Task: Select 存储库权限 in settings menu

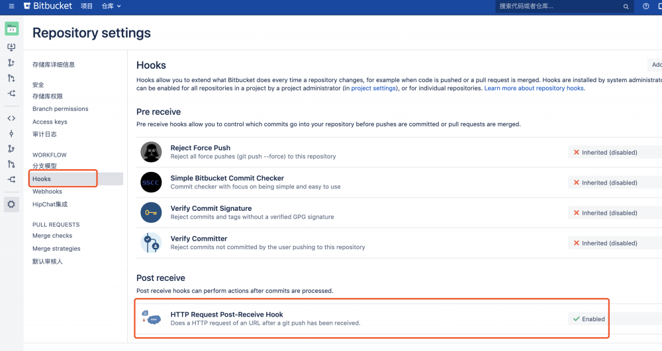Action: point(48,96)
